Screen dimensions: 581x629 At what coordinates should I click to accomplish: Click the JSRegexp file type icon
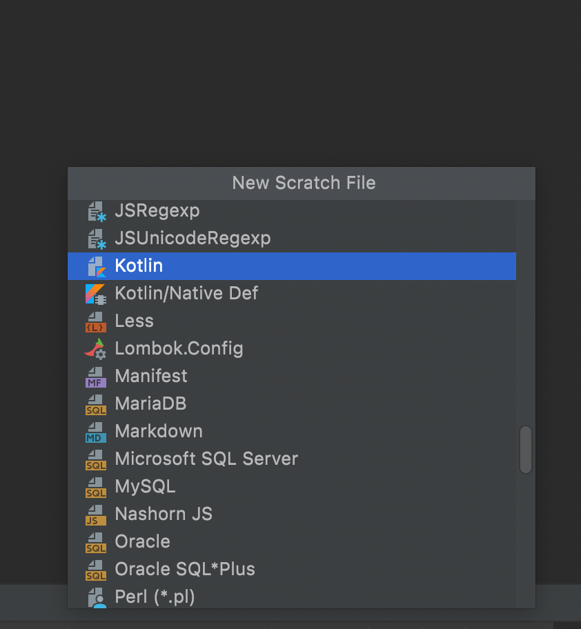pos(97,212)
